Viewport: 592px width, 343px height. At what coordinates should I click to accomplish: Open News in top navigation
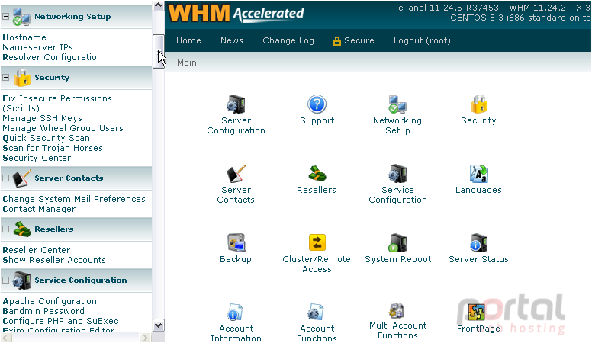click(232, 40)
